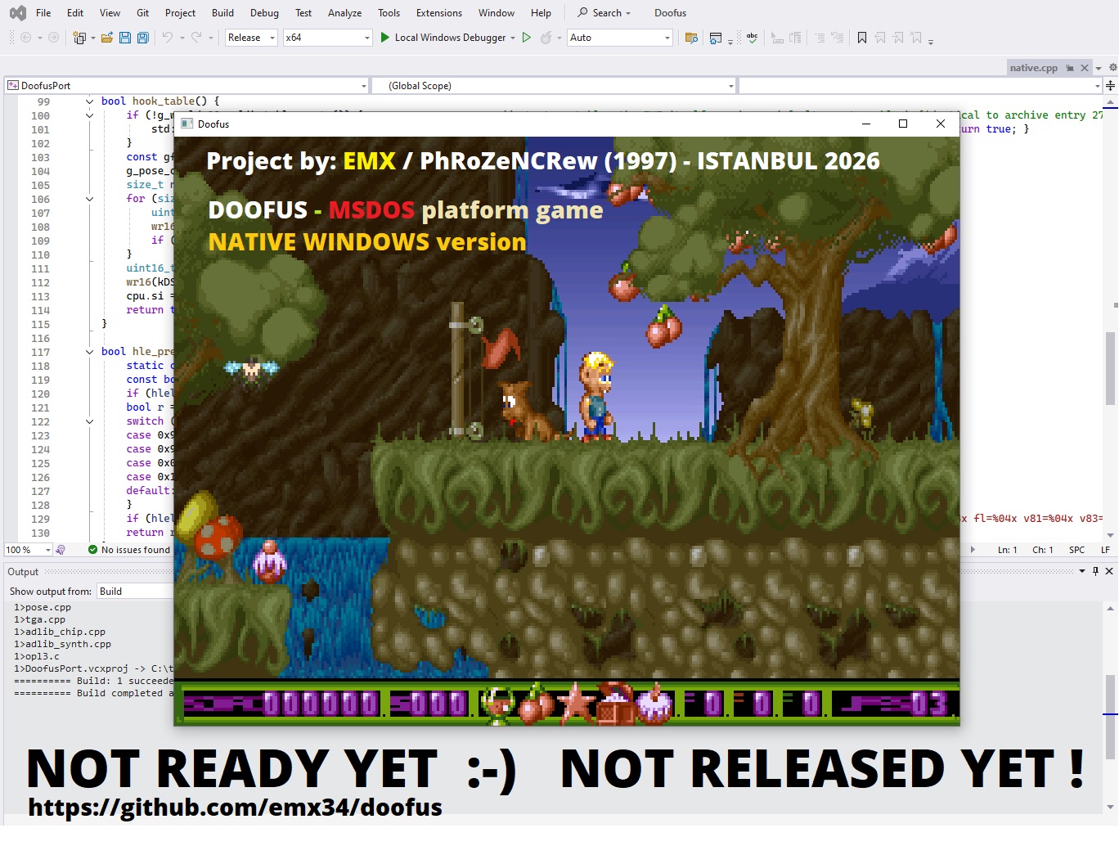Click the native.cpp editor tab
The width and height of the screenshot is (1119, 846).
click(1034, 68)
